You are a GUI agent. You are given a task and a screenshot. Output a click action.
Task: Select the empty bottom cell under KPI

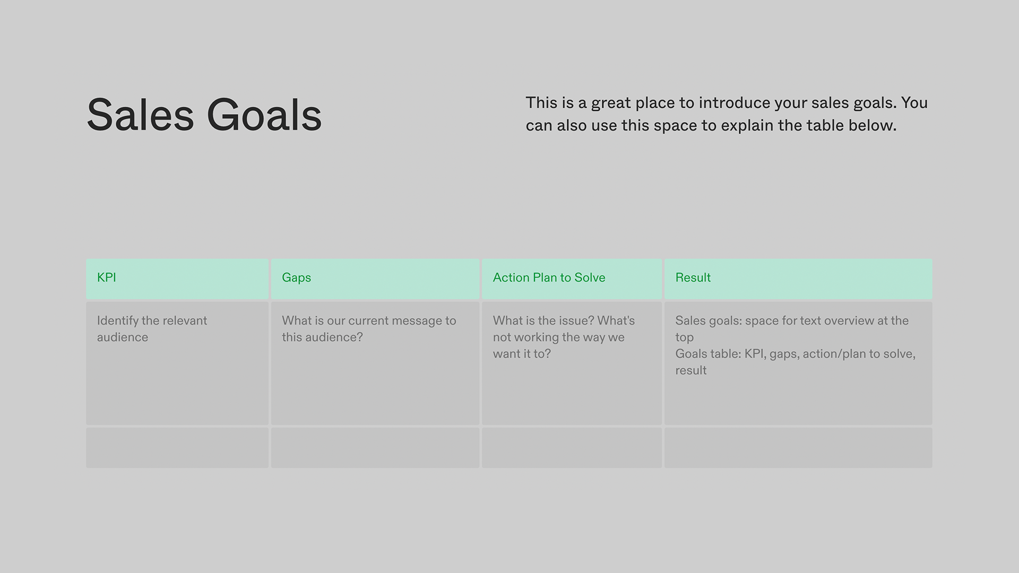[x=177, y=448]
